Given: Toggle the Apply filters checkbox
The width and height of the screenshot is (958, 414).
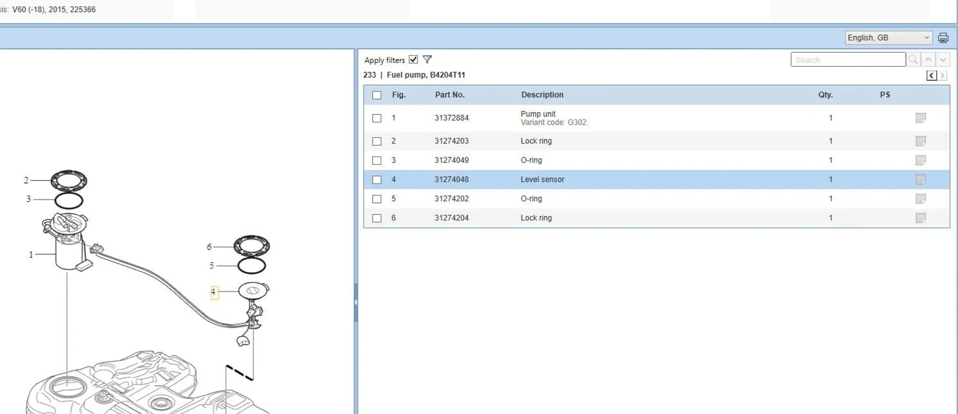Looking at the screenshot, I should (413, 59).
